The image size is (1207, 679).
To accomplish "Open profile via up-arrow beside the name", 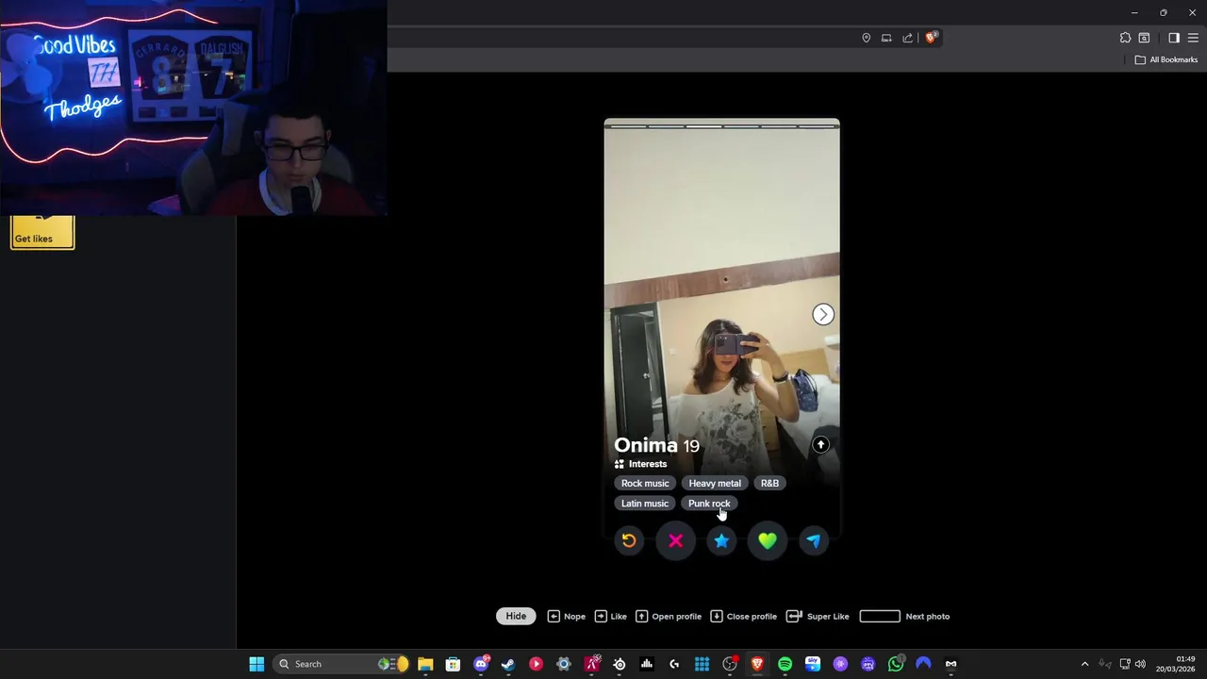I will 820,444.
